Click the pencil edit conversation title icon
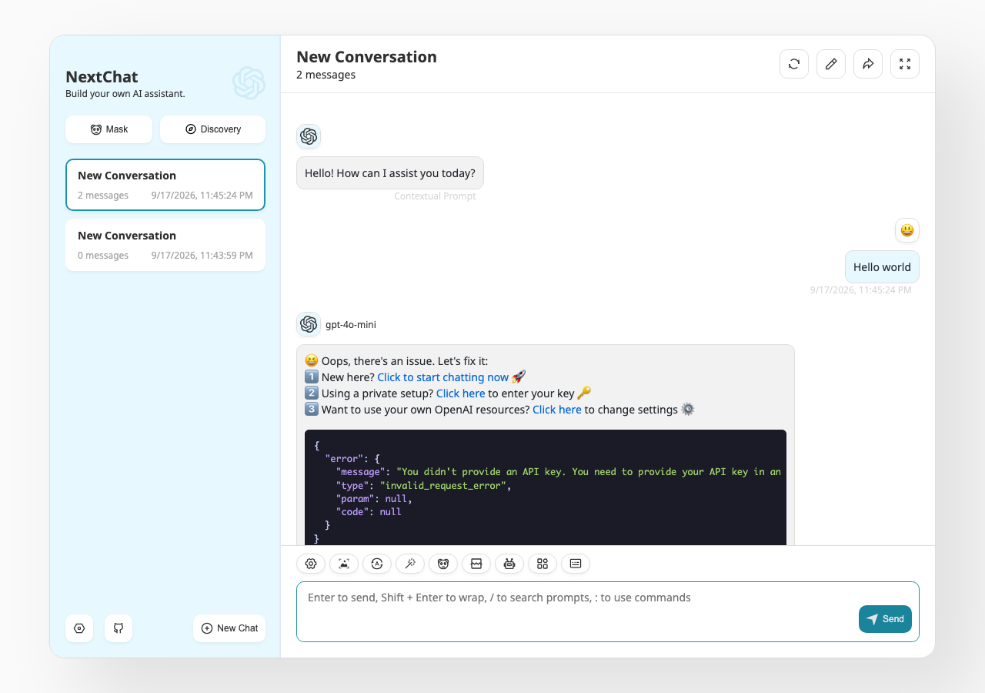Image resolution: width=985 pixels, height=693 pixels. tap(831, 64)
